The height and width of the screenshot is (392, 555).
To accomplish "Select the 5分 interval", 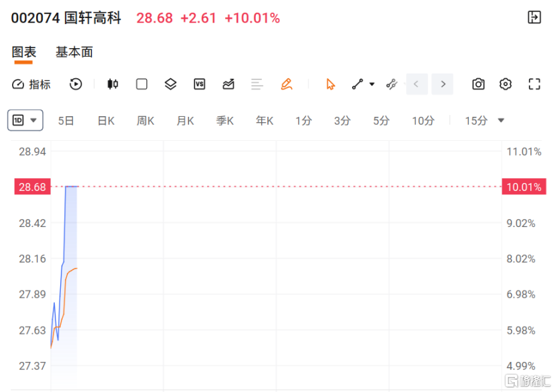I will 381,121.
